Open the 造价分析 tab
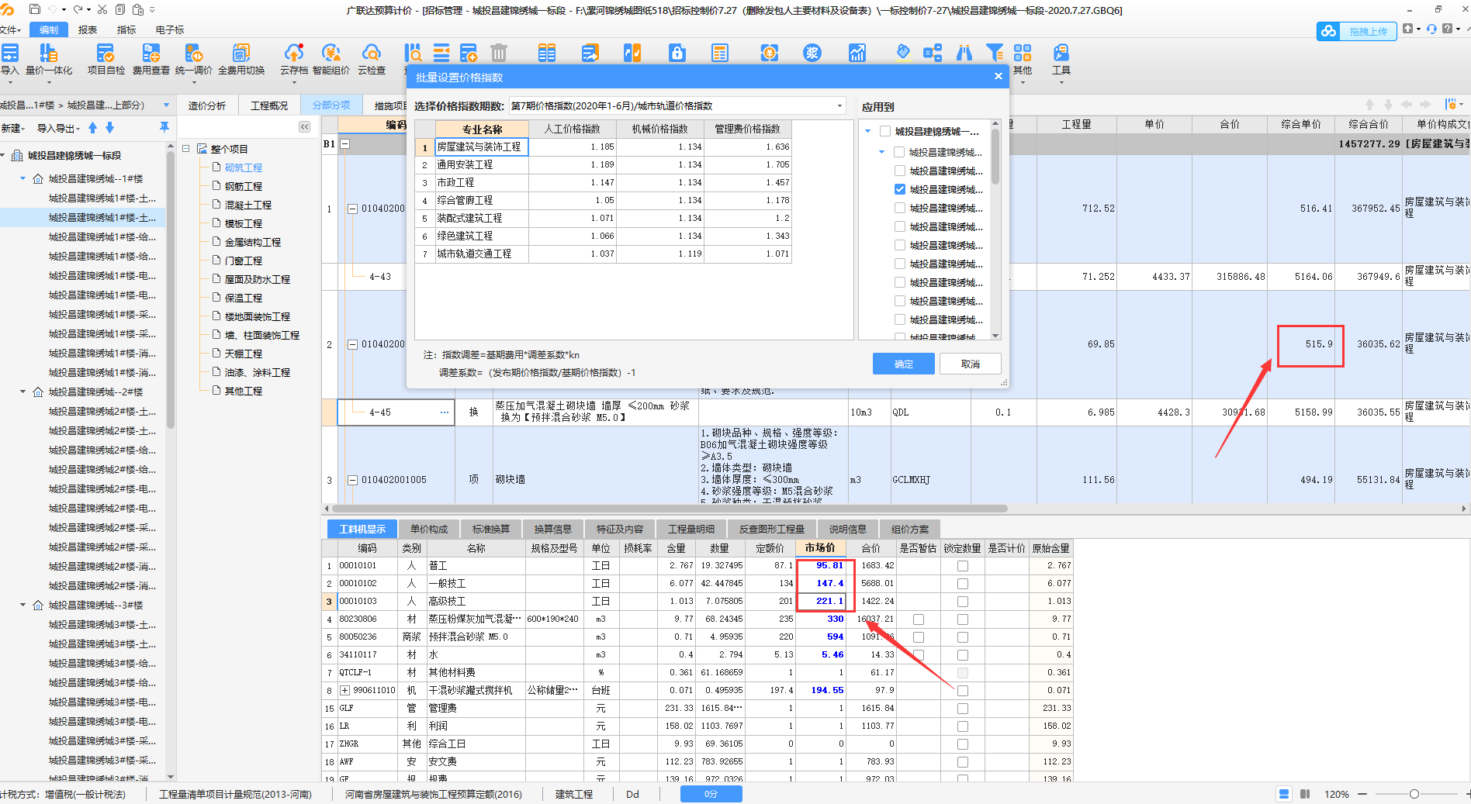Image resolution: width=1471 pixels, height=804 pixels. 207,105
